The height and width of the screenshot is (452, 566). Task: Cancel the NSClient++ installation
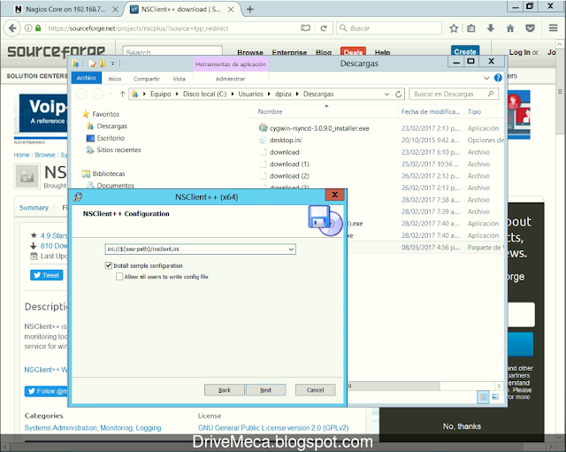315,390
